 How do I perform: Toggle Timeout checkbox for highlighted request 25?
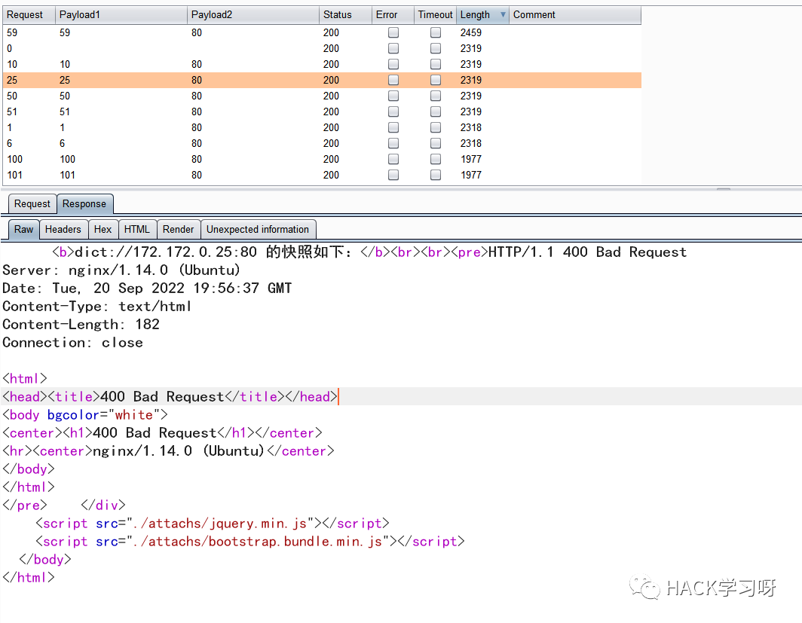pyautogui.click(x=435, y=81)
